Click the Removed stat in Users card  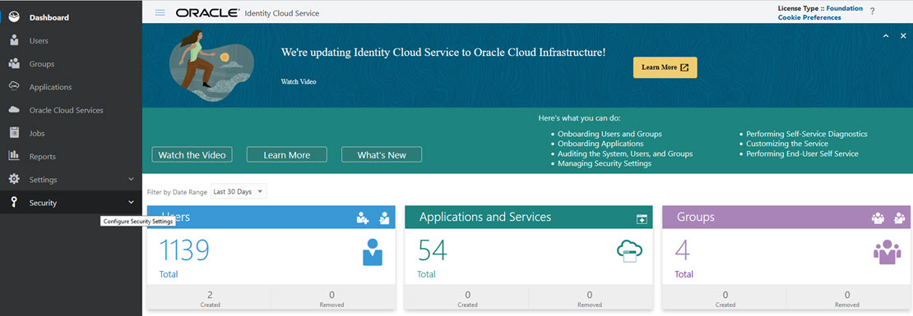click(332, 299)
